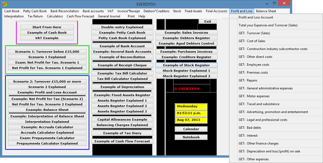Open Example: Creditors Register
Viewport: 323px width, 163px height.
pyautogui.click(x=186, y=57)
